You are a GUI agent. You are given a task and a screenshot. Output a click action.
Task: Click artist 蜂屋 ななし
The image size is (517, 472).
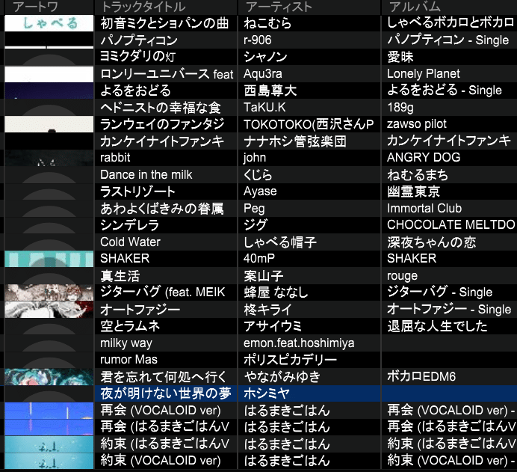[x=276, y=292]
